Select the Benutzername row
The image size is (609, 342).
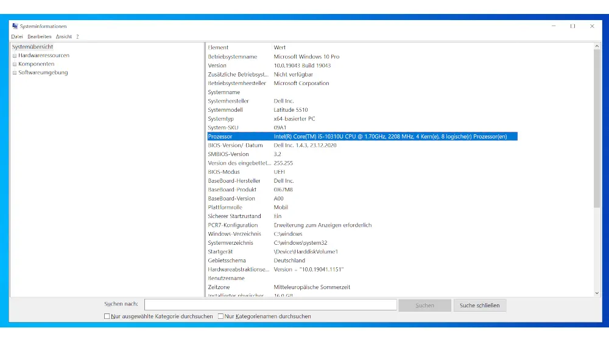(362, 278)
